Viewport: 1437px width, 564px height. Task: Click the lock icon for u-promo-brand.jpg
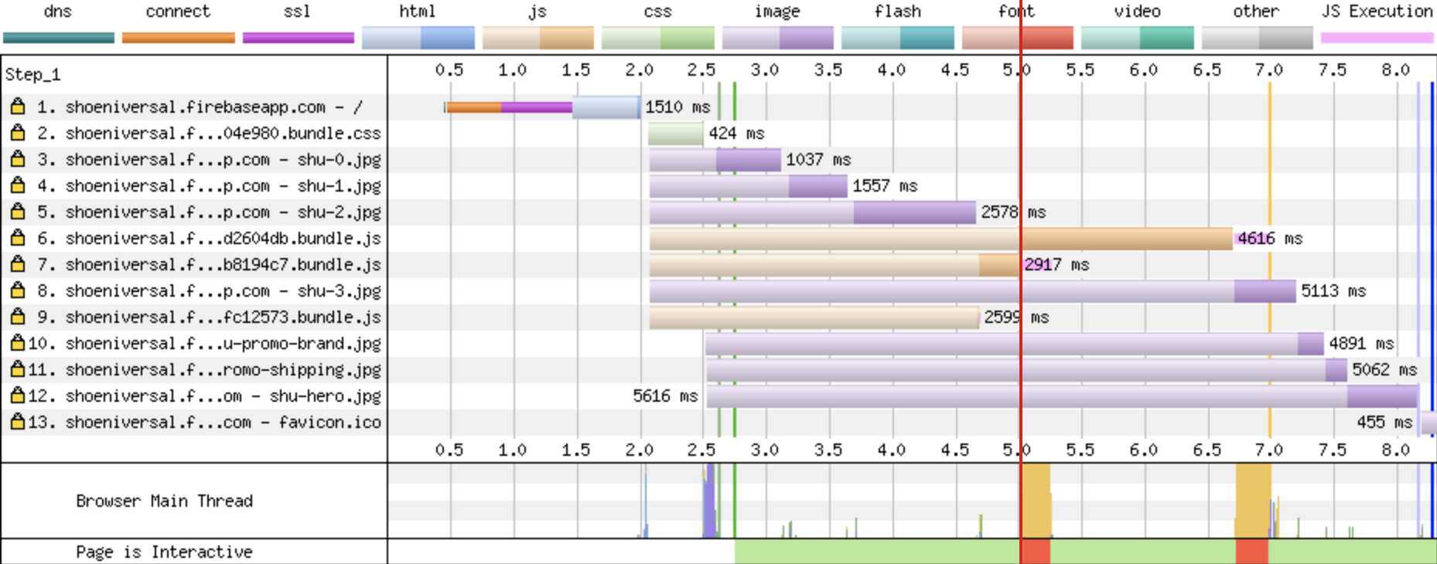pyautogui.click(x=17, y=343)
